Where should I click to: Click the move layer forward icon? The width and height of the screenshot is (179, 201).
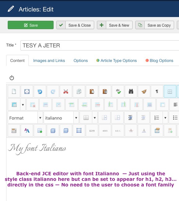66,130
